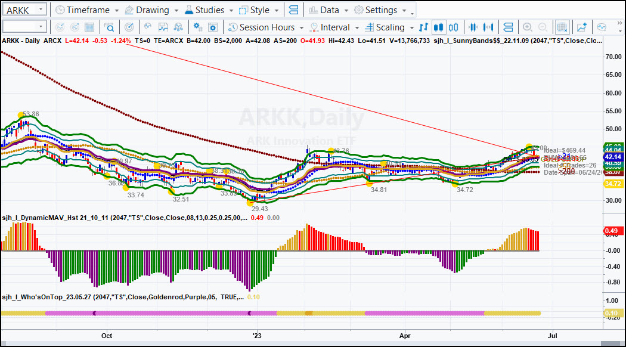
Task: Open the Data menu
Action: [329, 10]
